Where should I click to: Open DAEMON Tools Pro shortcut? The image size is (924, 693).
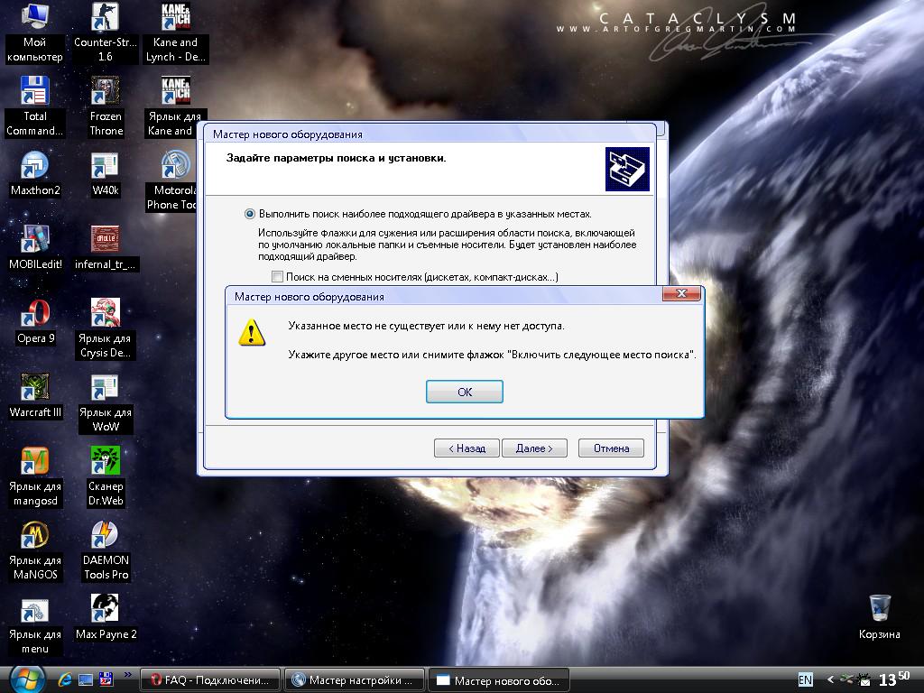click(106, 551)
